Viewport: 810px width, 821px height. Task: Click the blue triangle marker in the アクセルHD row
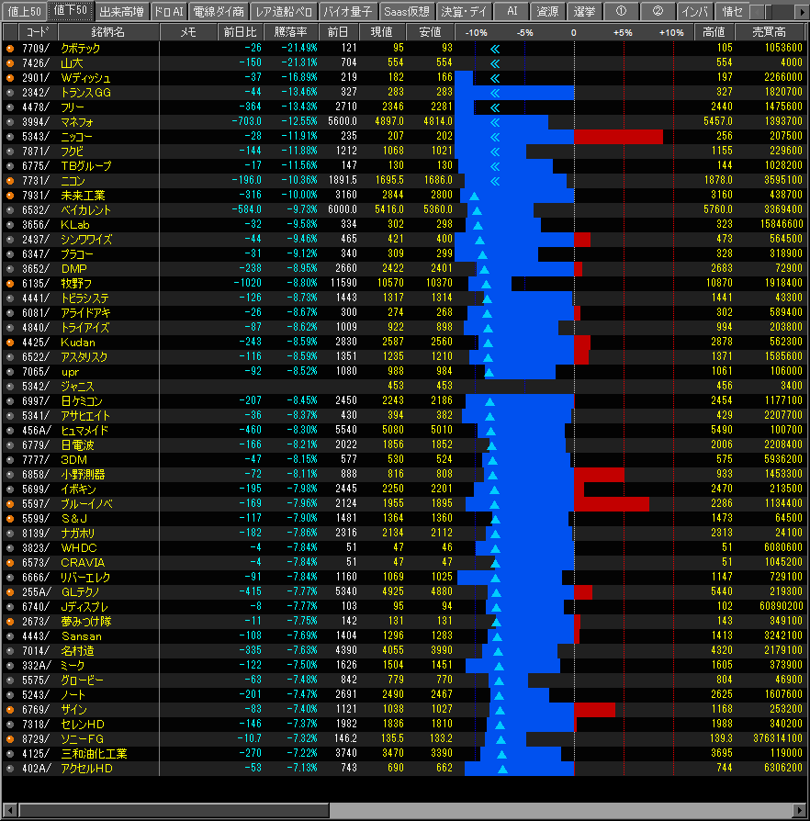pos(501,769)
